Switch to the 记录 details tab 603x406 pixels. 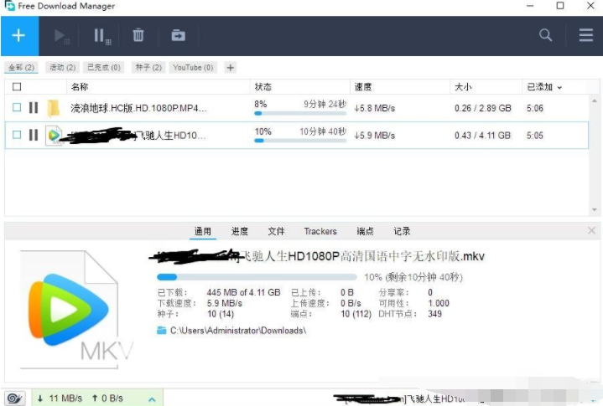pyautogui.click(x=402, y=231)
